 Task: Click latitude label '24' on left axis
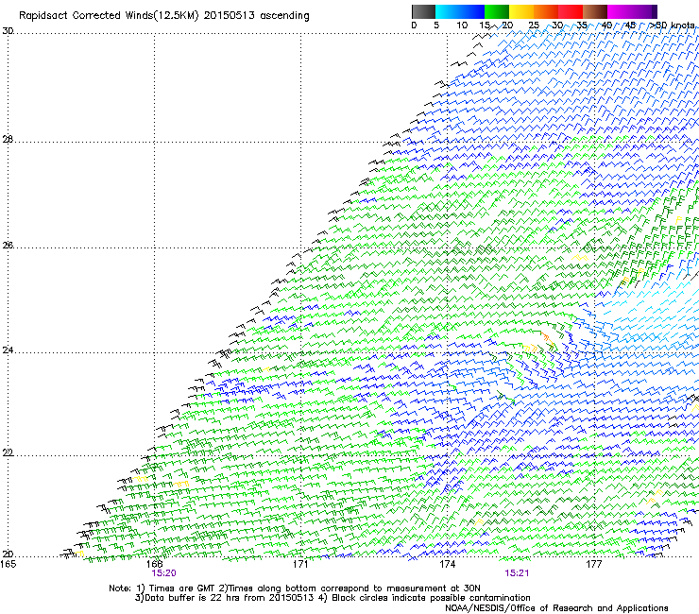click(8, 350)
